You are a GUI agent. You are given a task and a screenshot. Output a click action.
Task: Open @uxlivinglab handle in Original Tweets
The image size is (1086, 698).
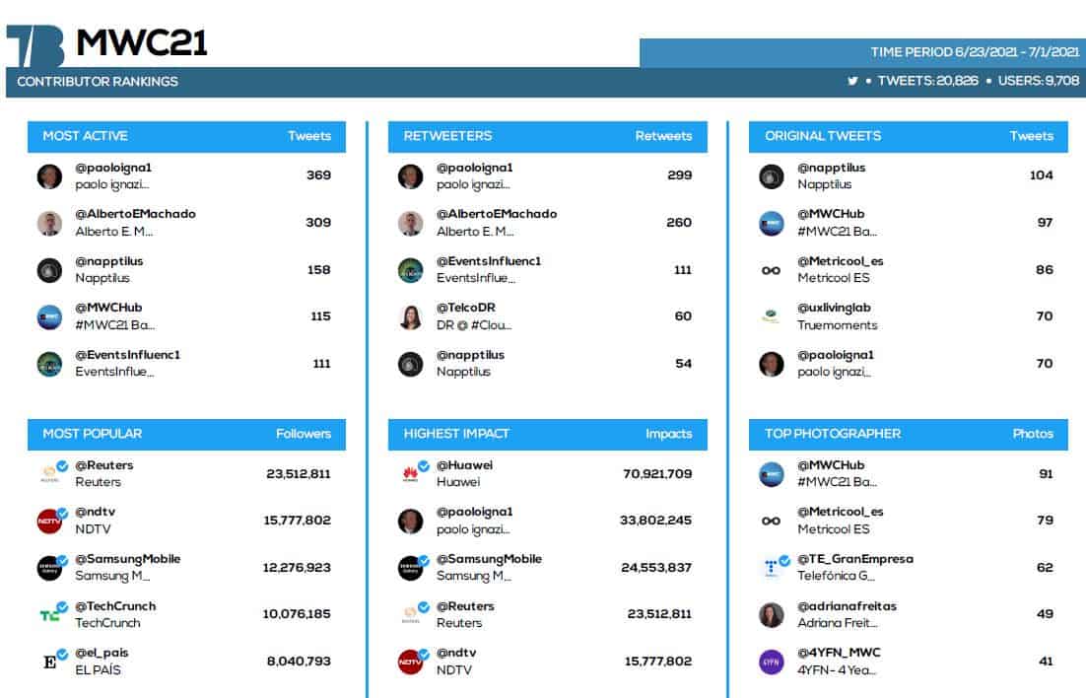tap(834, 308)
